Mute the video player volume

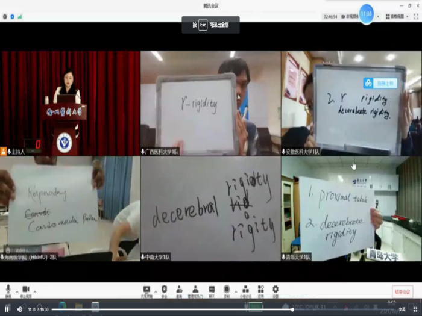point(19,309)
